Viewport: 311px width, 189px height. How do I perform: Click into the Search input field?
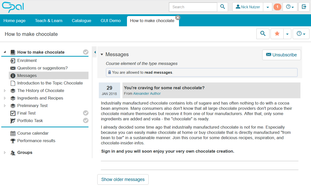(193, 7)
